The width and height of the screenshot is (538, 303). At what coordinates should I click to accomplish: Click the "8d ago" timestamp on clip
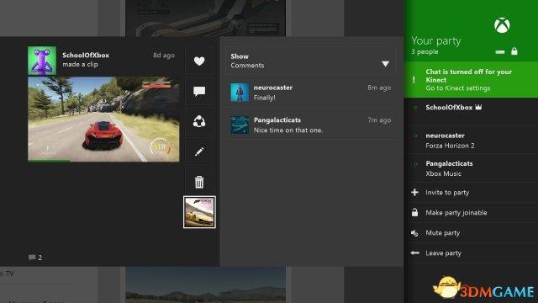pos(164,56)
